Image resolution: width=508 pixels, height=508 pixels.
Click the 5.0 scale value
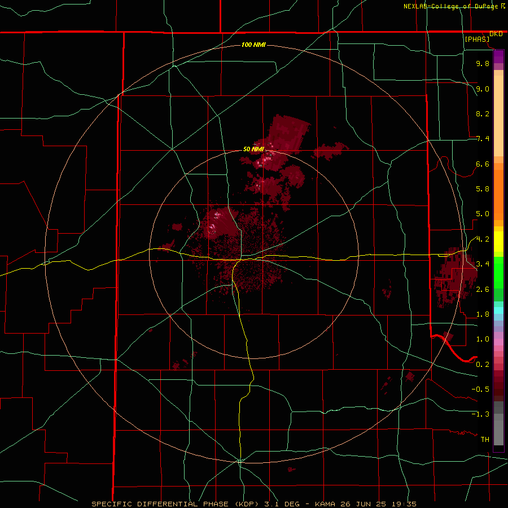tap(483, 214)
